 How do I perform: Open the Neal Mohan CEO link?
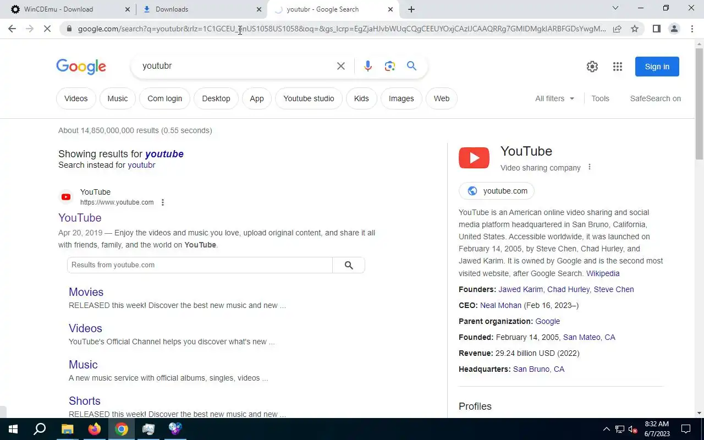[501, 305]
